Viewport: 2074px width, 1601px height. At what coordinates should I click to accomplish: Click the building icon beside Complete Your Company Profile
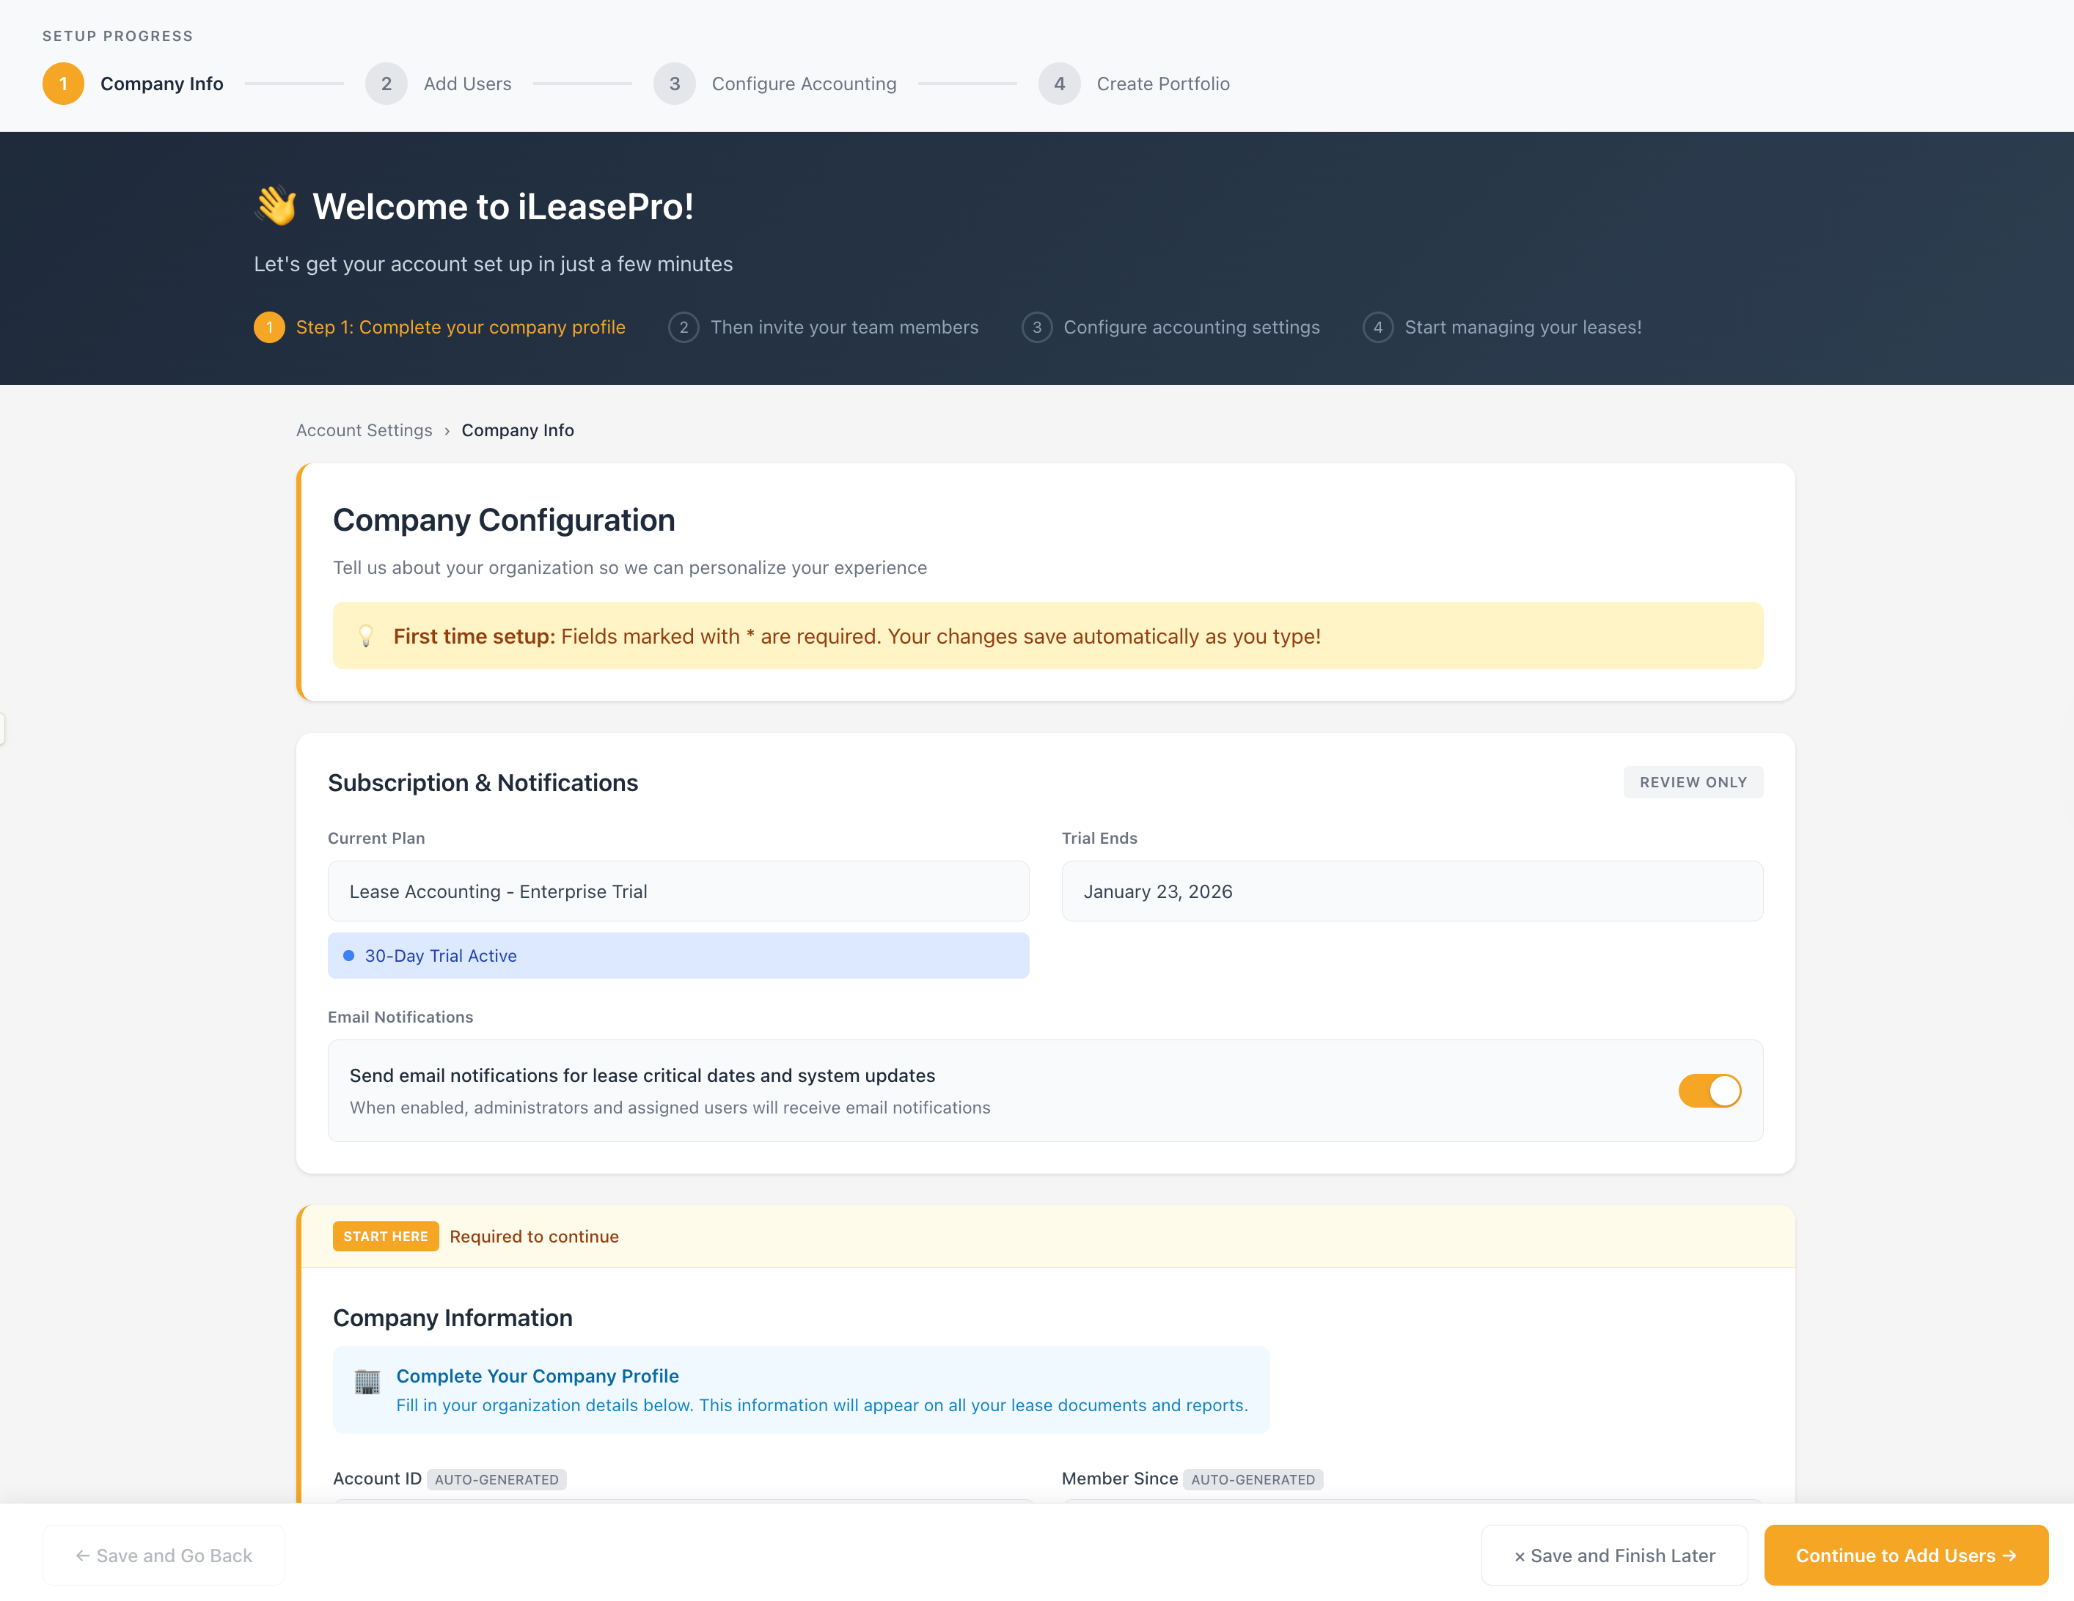366,1379
